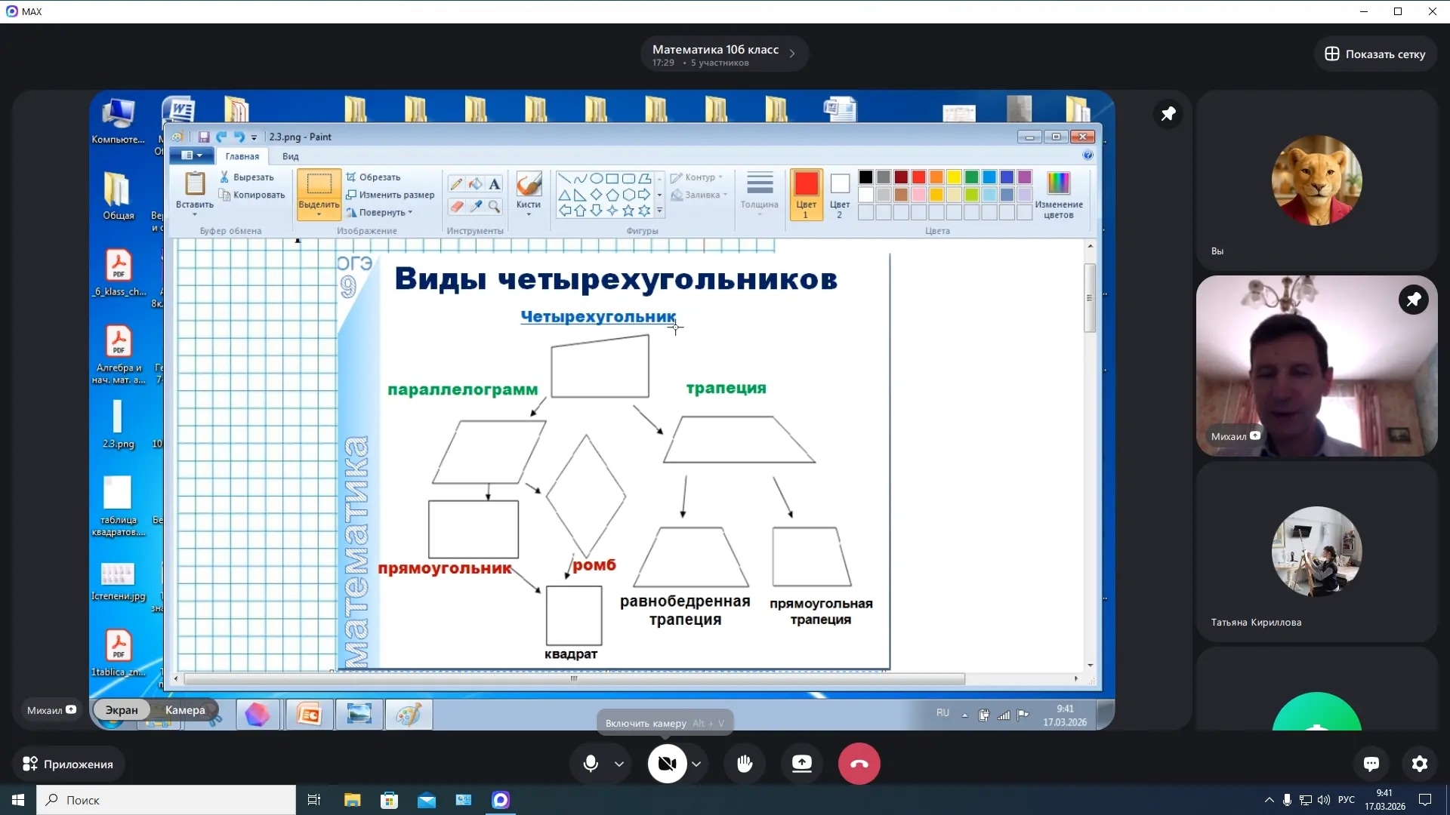Image resolution: width=1450 pixels, height=815 pixels.
Task: End the call with red hang-up button
Action: pos(859,764)
